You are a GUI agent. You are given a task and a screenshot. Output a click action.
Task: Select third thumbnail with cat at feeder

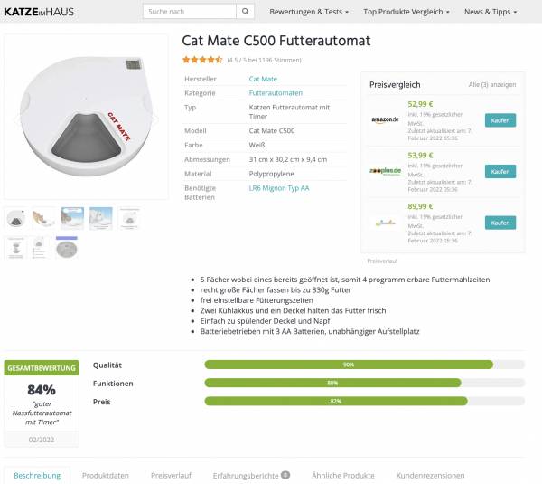coord(72,218)
